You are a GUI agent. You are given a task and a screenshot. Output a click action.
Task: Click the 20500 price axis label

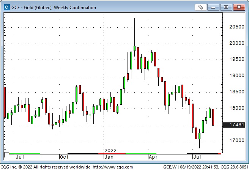237,27
